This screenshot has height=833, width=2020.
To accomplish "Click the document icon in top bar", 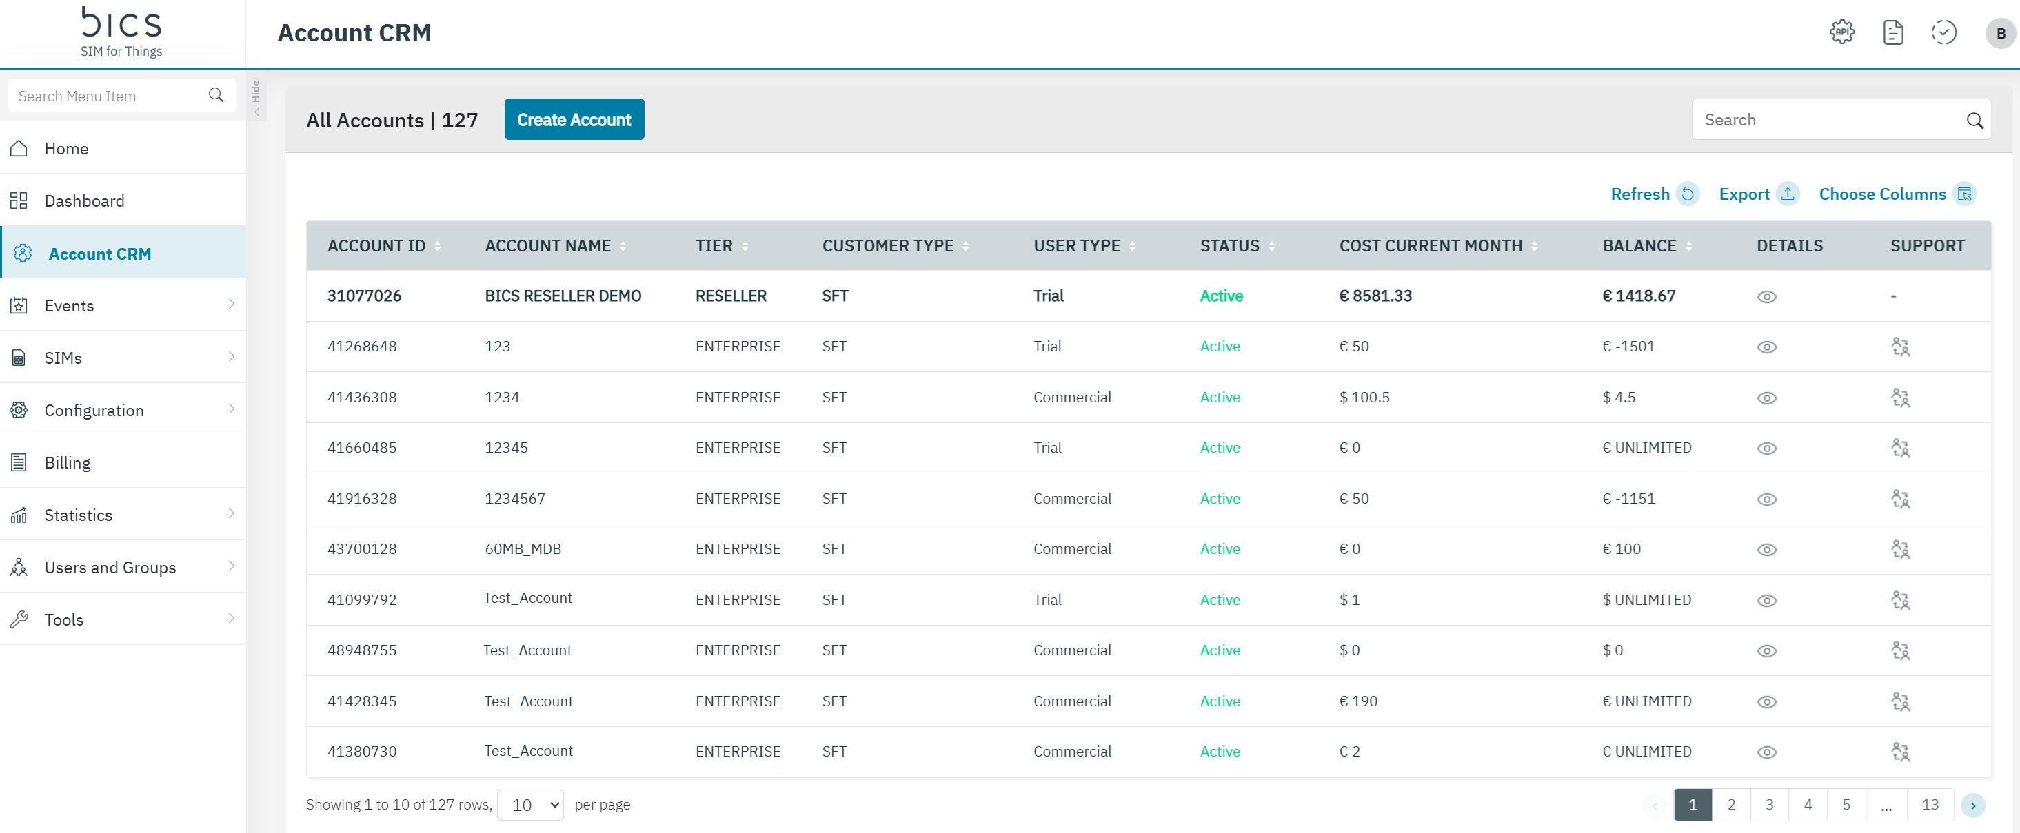I will click(1892, 33).
